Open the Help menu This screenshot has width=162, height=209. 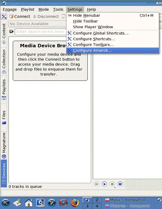[x=91, y=9]
